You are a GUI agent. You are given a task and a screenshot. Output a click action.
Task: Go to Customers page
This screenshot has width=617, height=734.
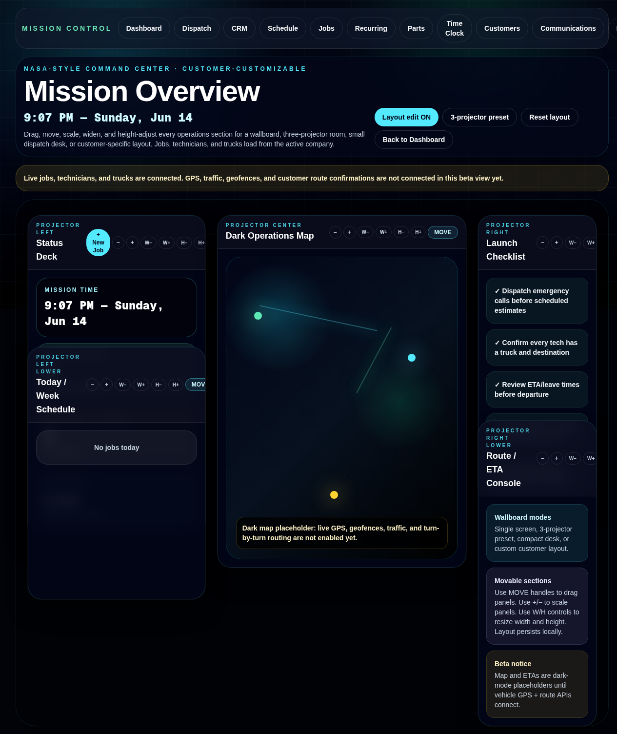[x=502, y=28]
